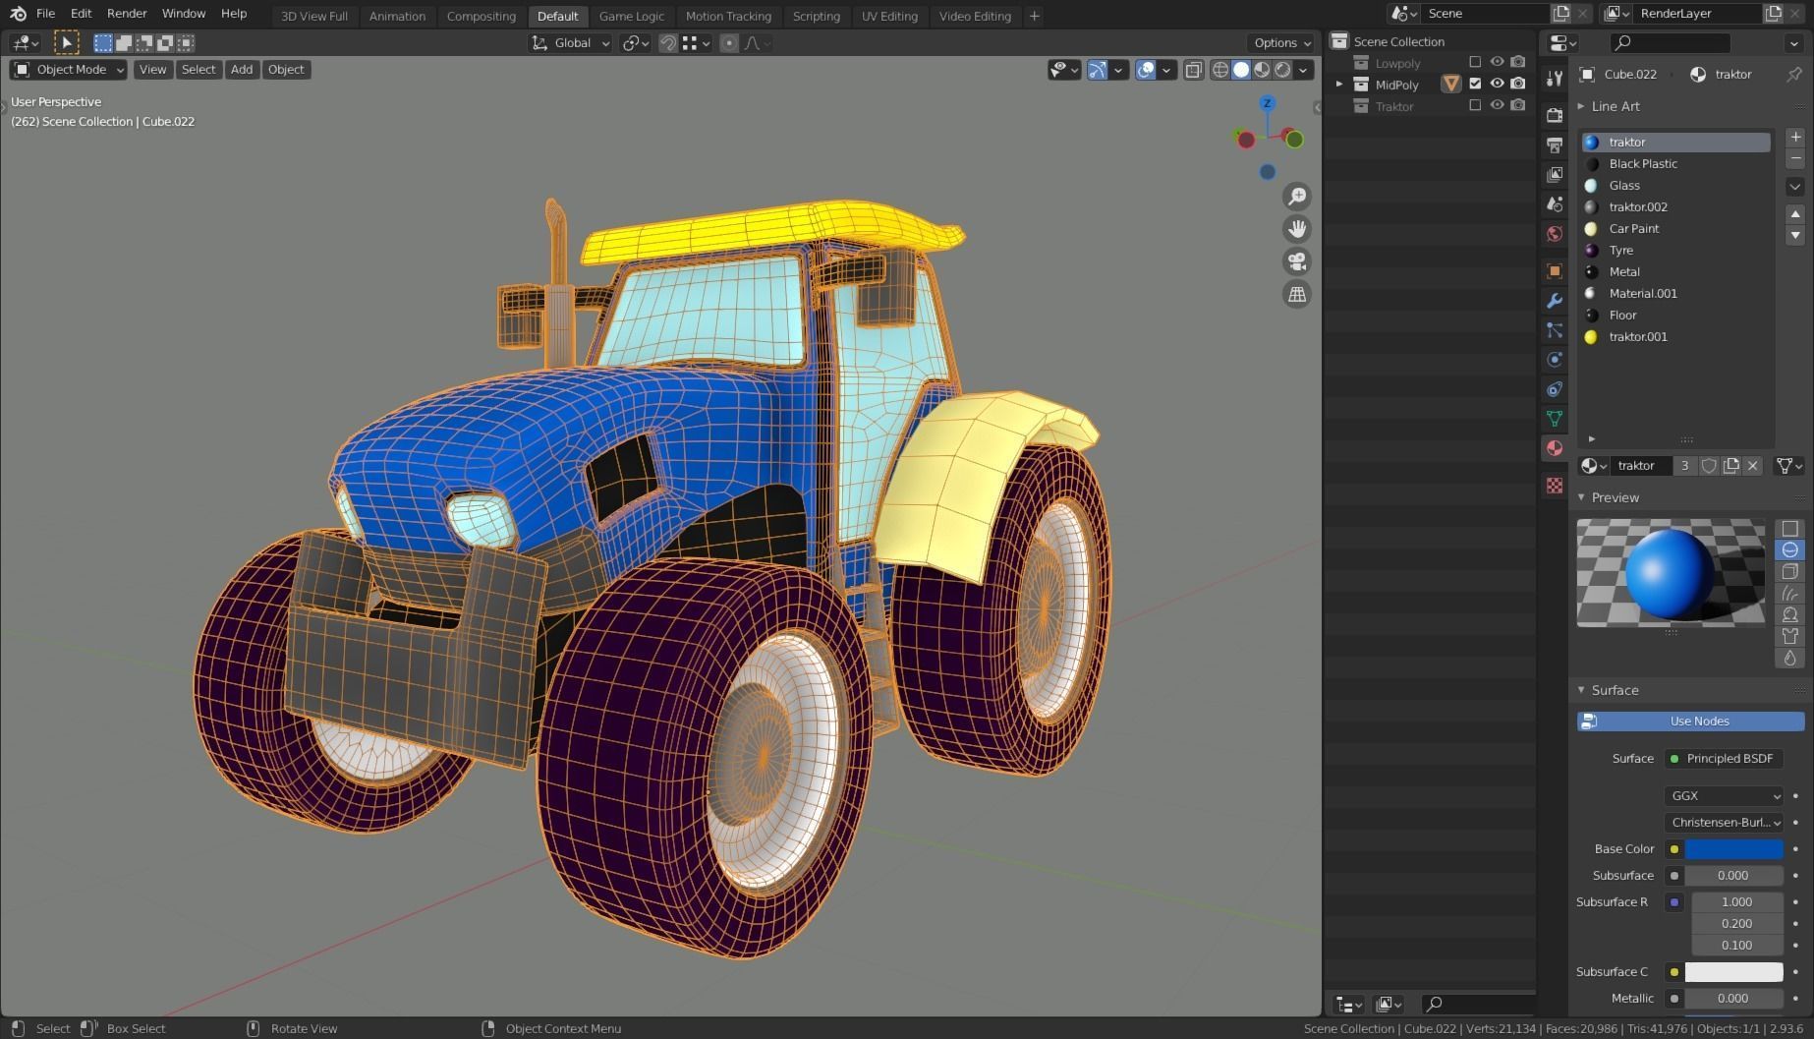Image resolution: width=1814 pixels, height=1039 pixels.
Task: Toggle Lowpoly collection viewport visibility eye
Action: 1497,62
